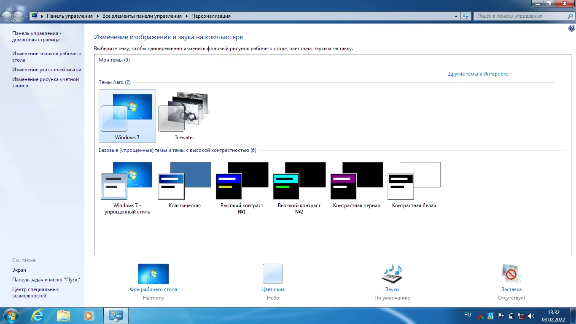Click the network tray icon with red X
Viewport: 576px width, 324px height.
(x=522, y=316)
